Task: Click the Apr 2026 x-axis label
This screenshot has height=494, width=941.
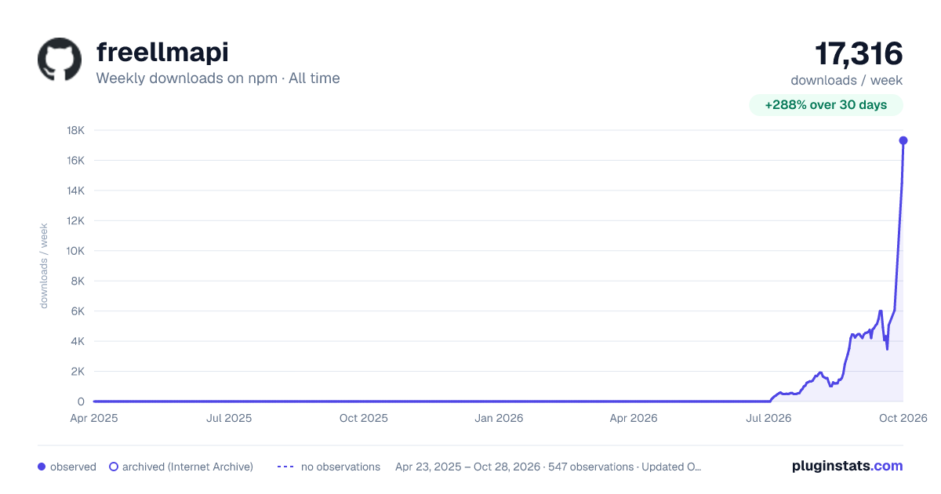Action: coord(633,418)
